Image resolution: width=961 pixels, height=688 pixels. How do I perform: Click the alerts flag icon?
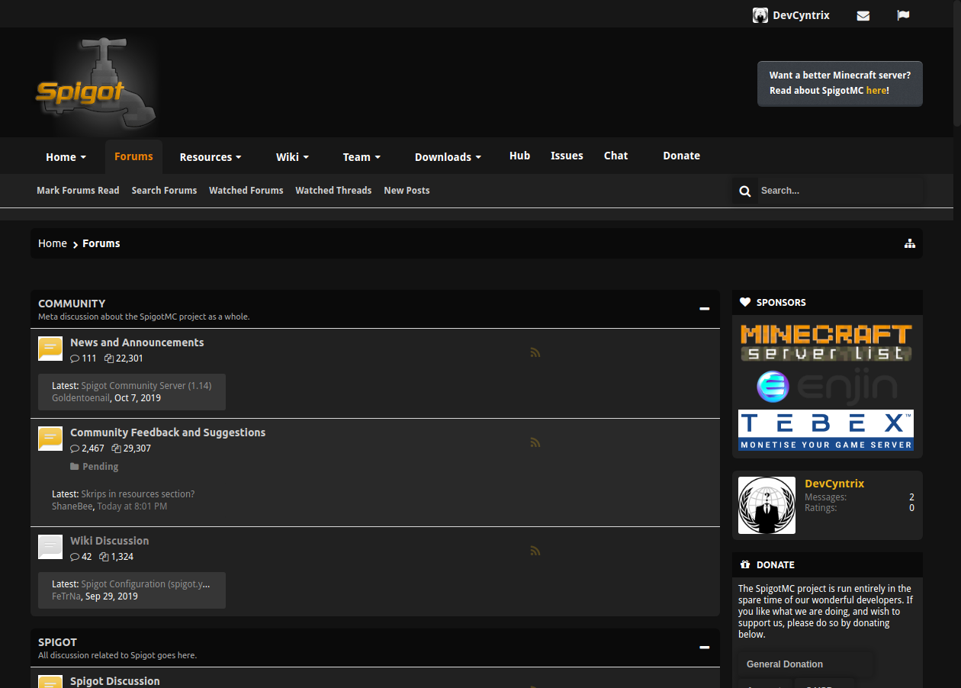(903, 15)
